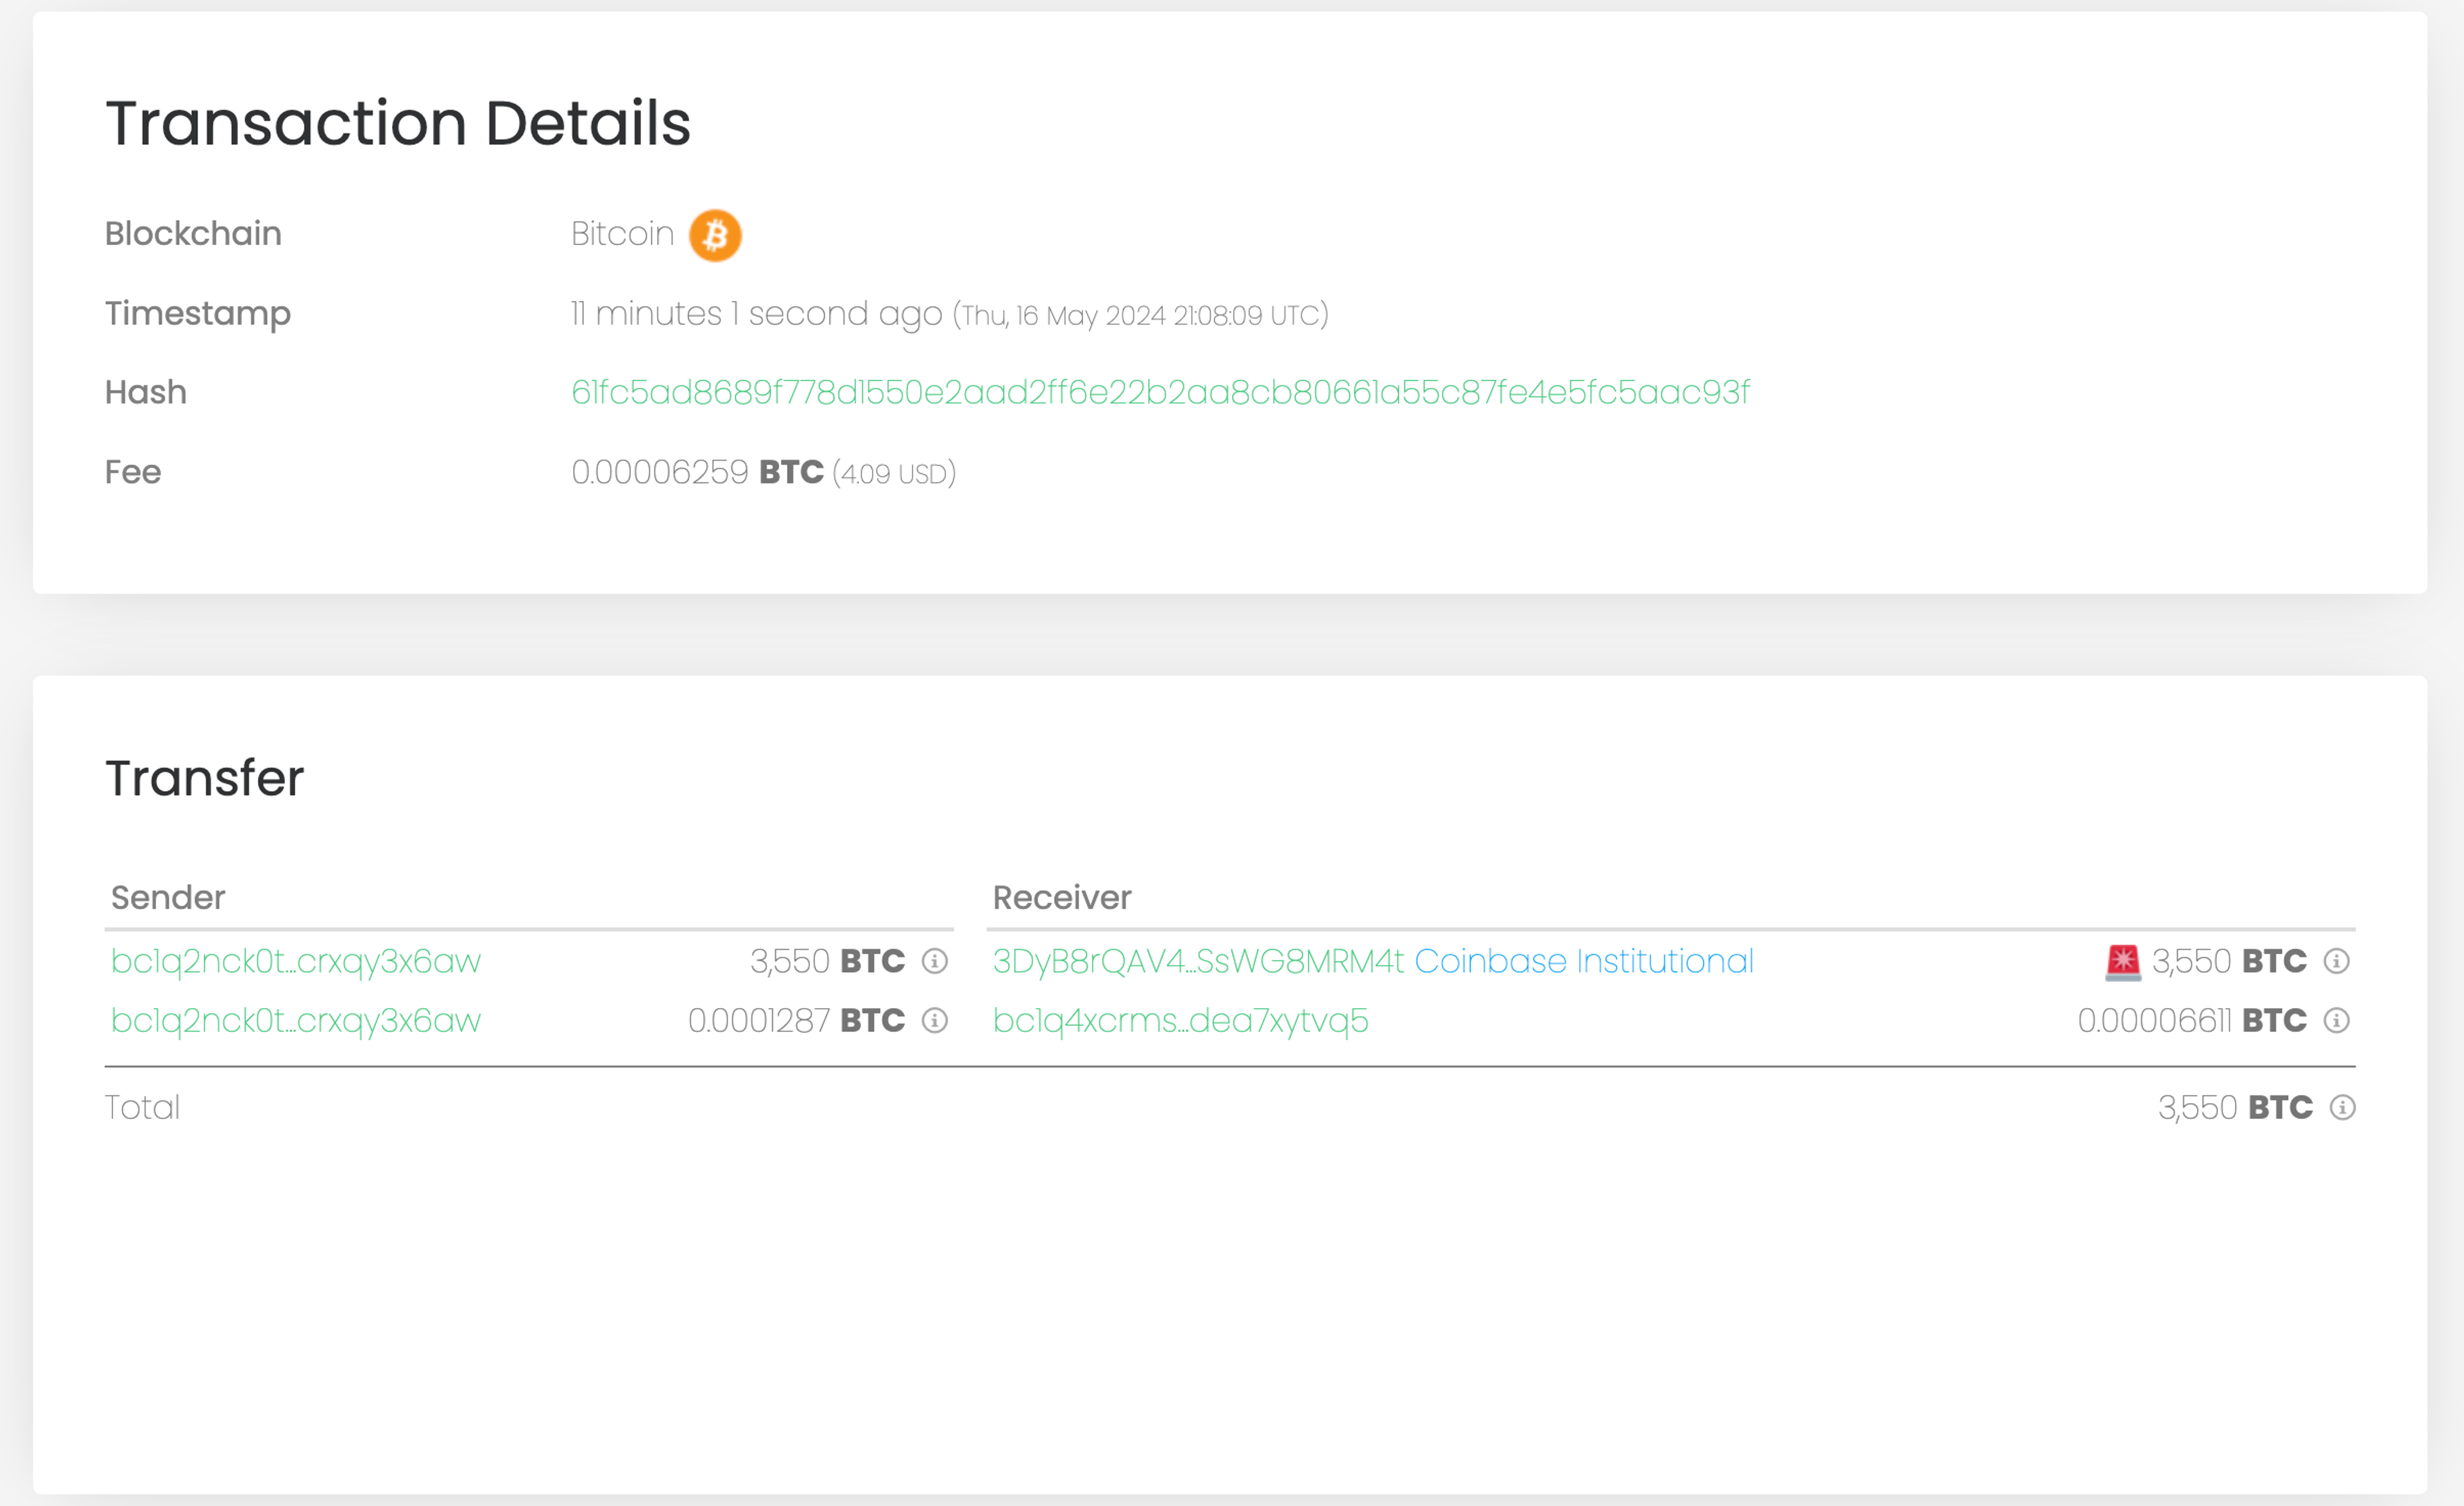Click the info icon in the Total row
Image resolution: width=2464 pixels, height=1506 pixels.
[x=2342, y=1107]
